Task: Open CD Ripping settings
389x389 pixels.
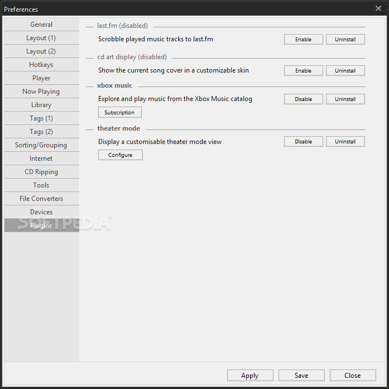Action: (x=41, y=172)
